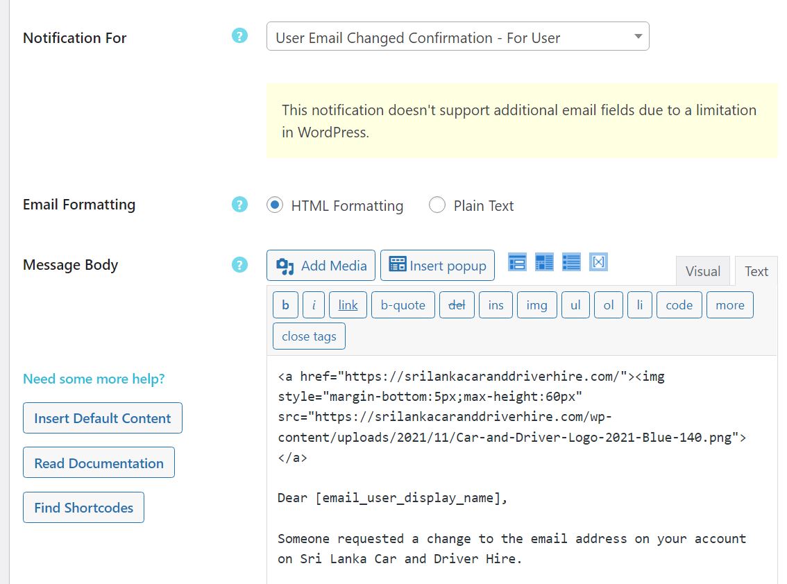
Task: Open the Read Documentation link
Action: pyautogui.click(x=99, y=463)
